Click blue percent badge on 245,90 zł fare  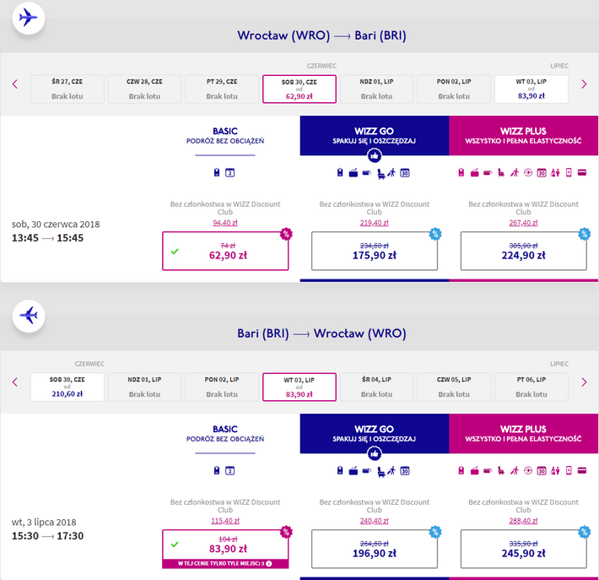click(x=584, y=531)
